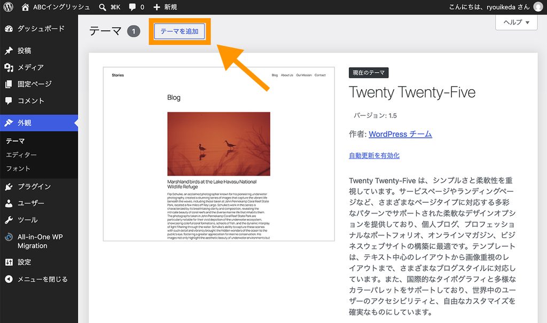Screen dimensions: 547x323
Task: Click the pushpin icon for posts
Action: click(9, 51)
